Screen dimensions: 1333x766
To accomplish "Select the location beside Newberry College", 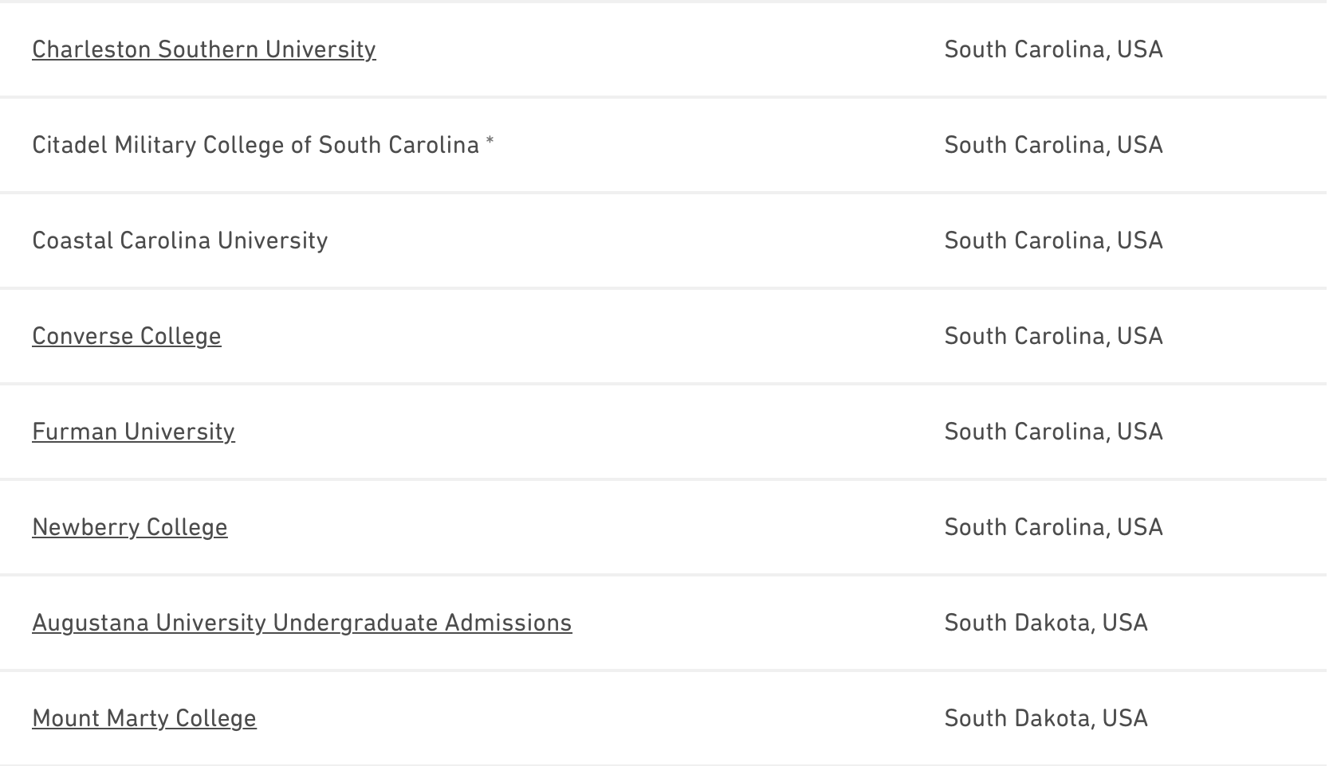I will 1053,527.
